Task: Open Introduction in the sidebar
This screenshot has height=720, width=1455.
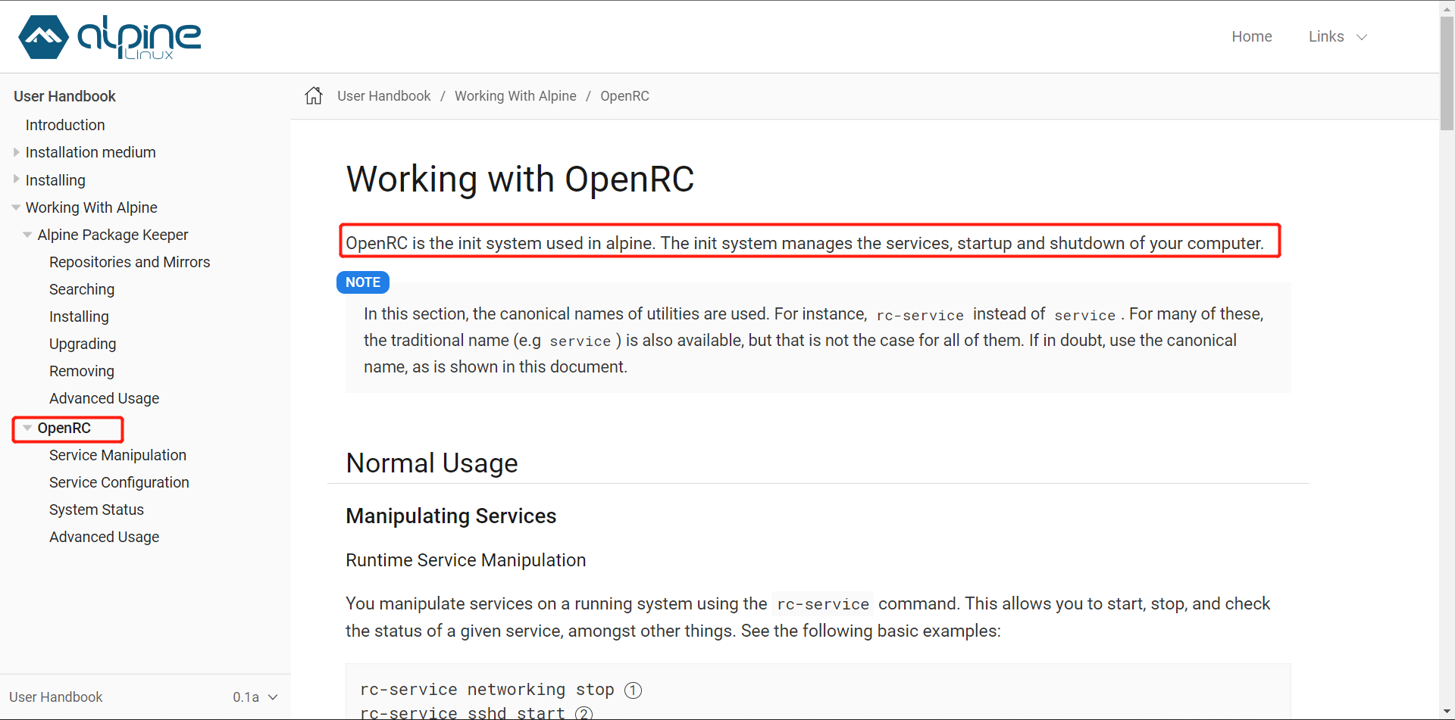Action: pyautogui.click(x=65, y=125)
